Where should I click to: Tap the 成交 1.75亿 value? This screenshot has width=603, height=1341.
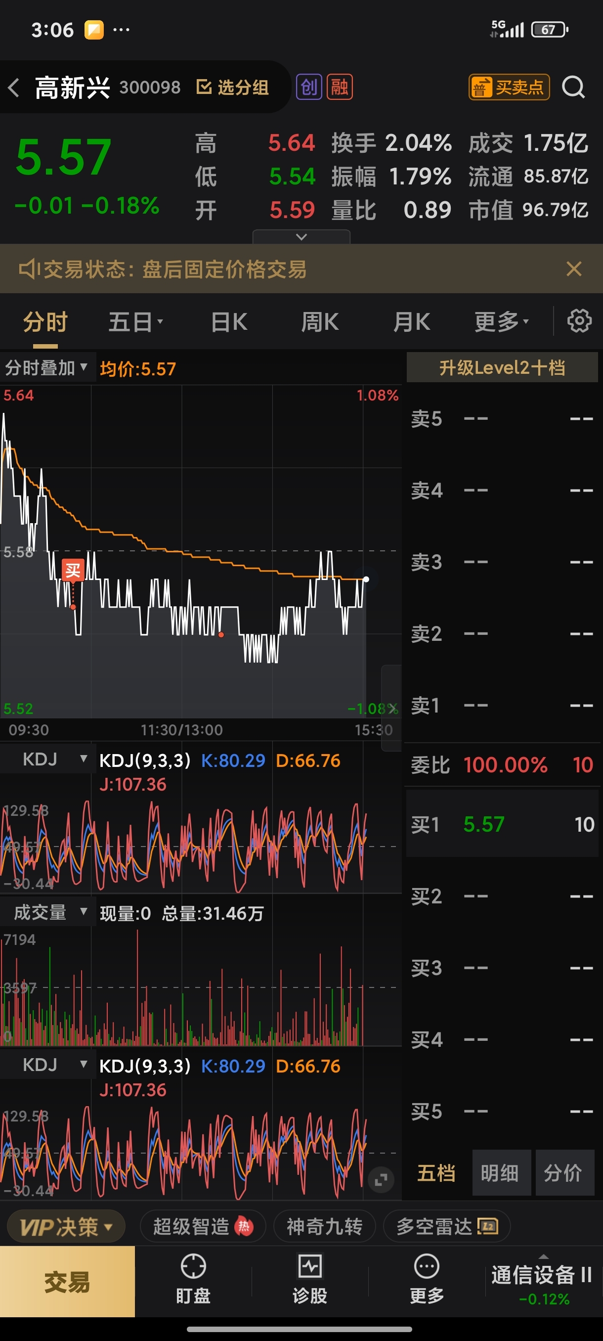tap(556, 142)
